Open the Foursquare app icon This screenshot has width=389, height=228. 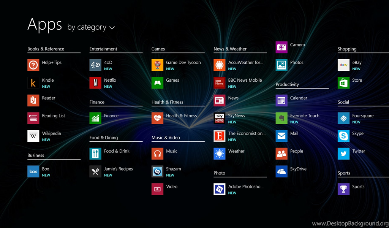point(343,118)
